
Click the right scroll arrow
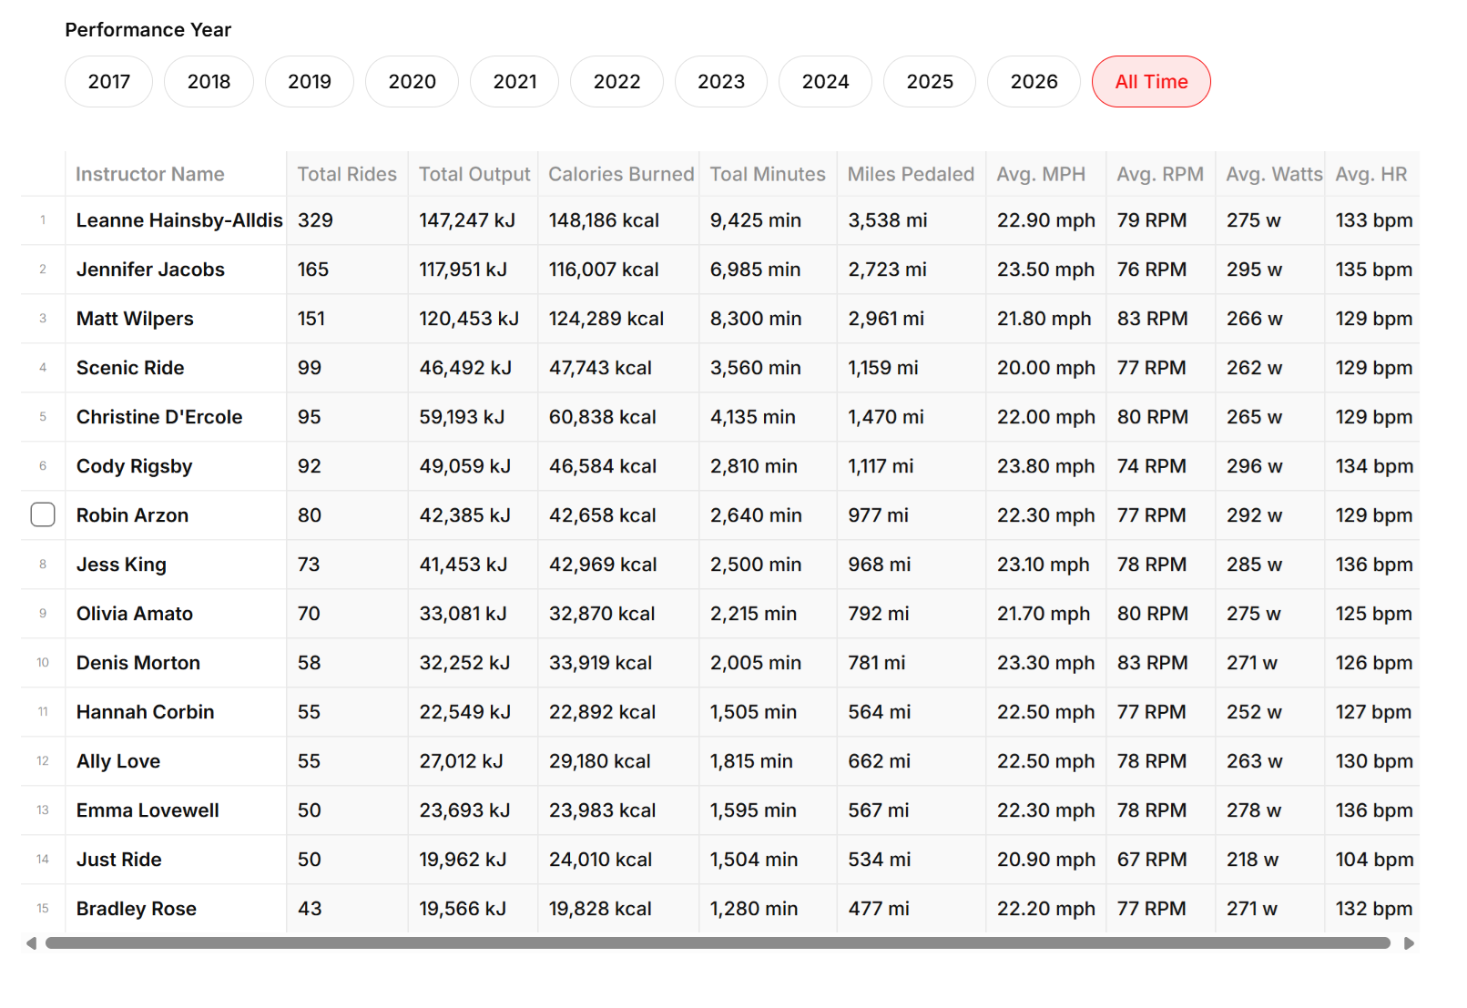tap(1409, 943)
